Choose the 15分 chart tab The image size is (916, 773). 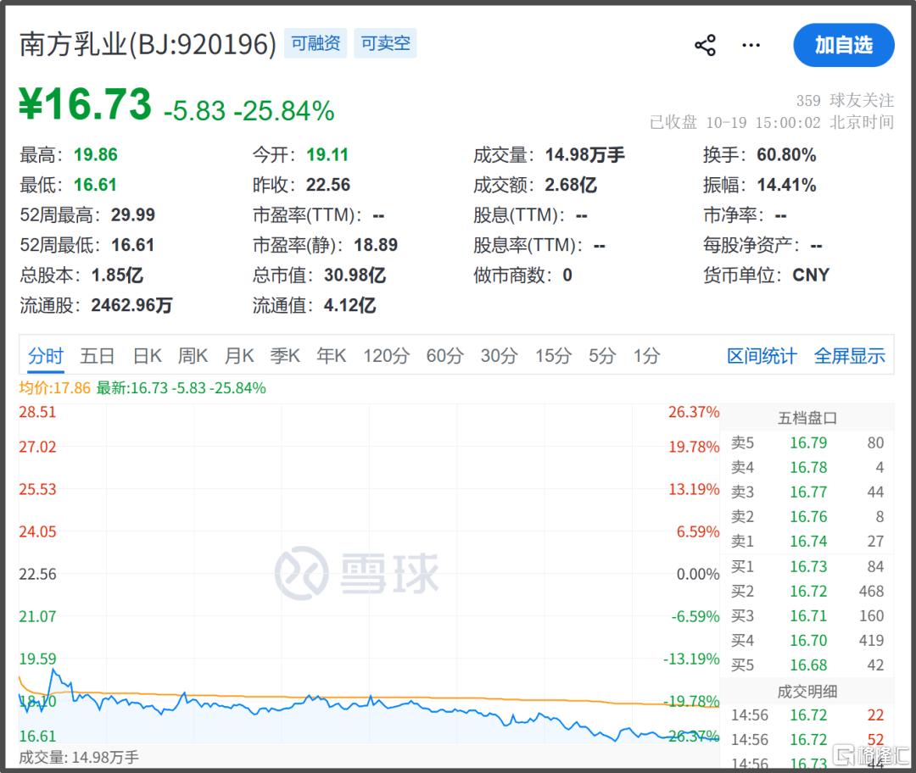[x=553, y=355]
